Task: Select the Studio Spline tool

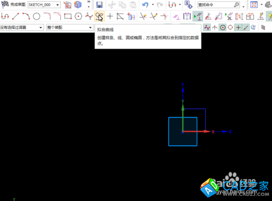Action: coord(89,16)
